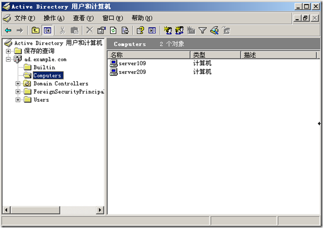Open the 文件(F) menu

tap(25, 18)
